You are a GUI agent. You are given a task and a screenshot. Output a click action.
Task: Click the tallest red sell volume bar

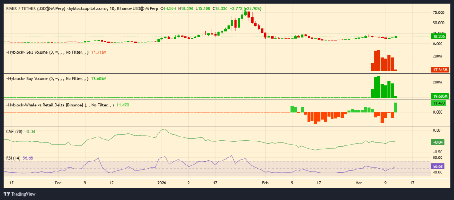378,60
